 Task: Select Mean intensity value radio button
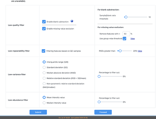(x=44, y=97)
